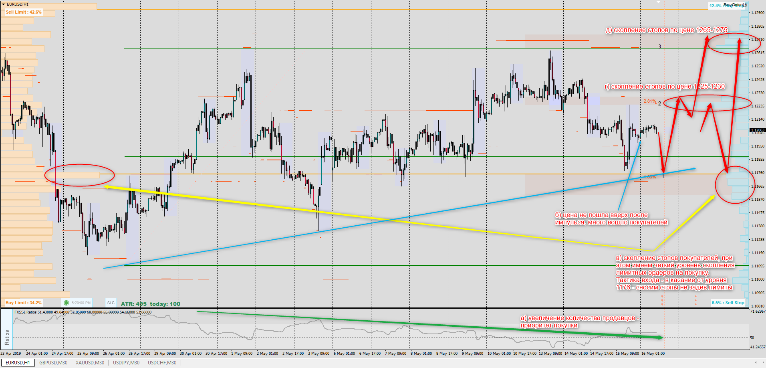
Task: Click the 6.5% : Sell Stop label
Action: 728,303
